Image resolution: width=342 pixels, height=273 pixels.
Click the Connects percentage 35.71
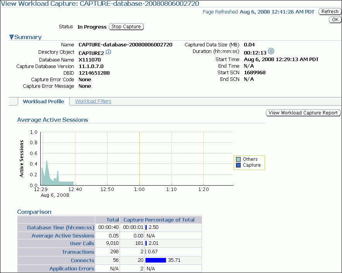point(174,260)
